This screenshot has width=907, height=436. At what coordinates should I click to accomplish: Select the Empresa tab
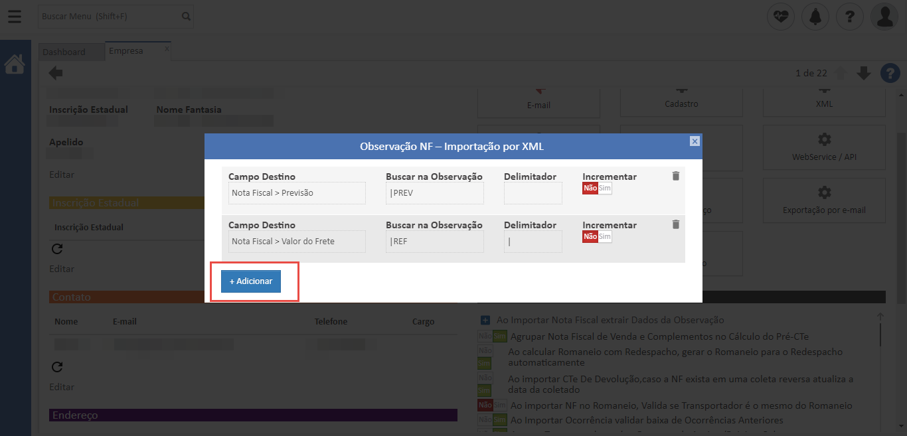126,51
